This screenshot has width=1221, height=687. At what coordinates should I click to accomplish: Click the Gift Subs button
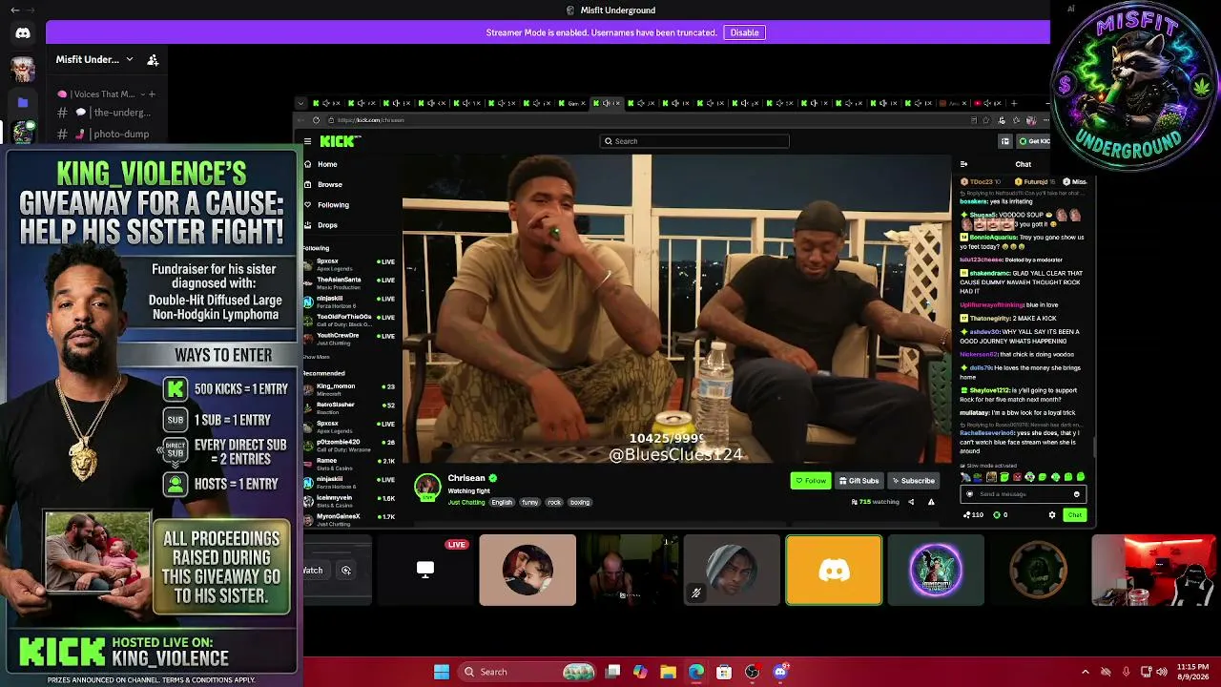tap(859, 481)
